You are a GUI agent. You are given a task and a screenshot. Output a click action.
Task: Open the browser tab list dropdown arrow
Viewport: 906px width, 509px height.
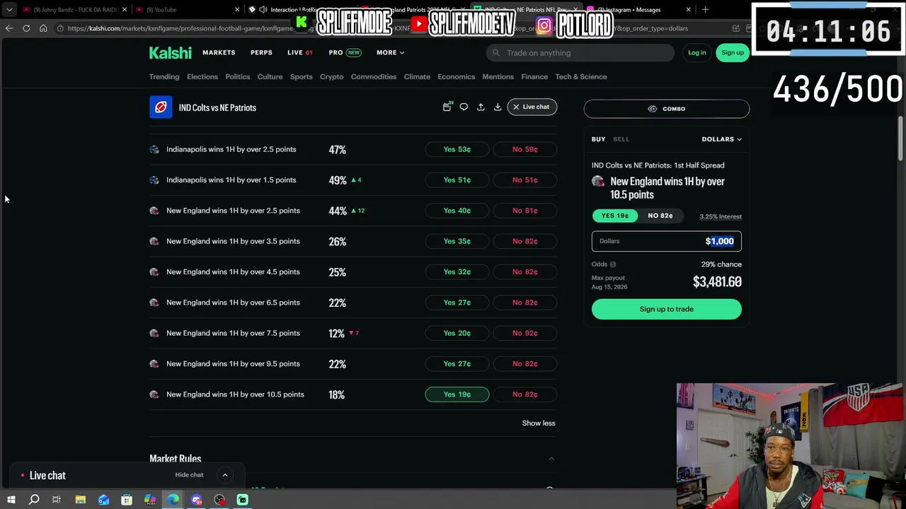[x=9, y=10]
